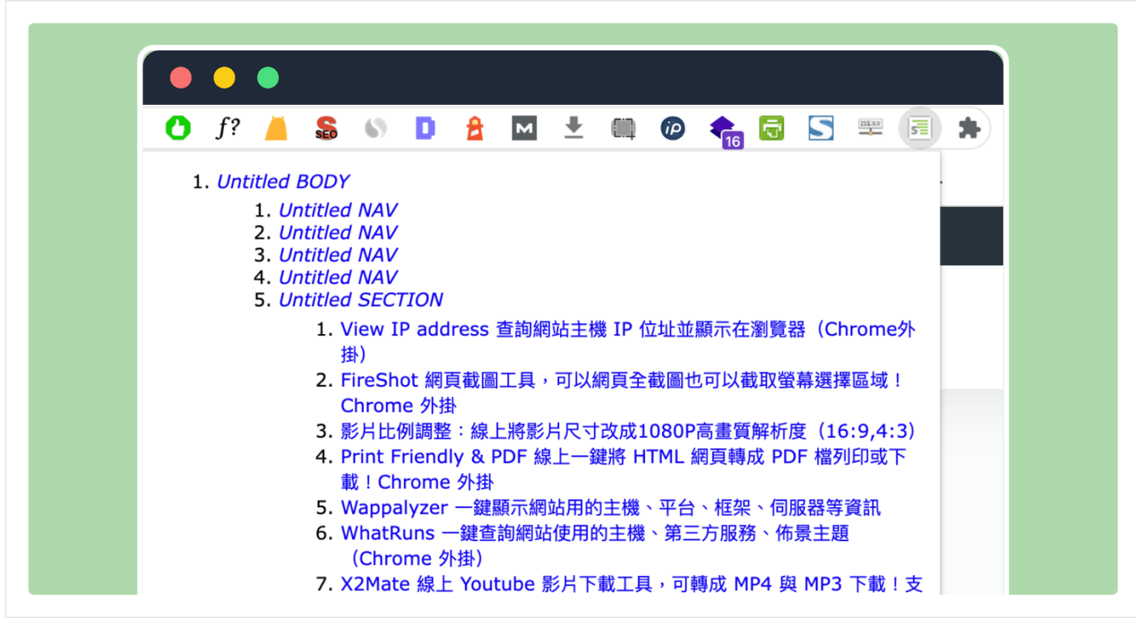Follow the WhatRuns 一鍵查詢網站 link

(x=595, y=533)
